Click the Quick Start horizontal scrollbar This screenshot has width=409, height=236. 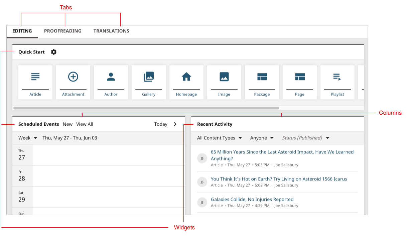click(x=146, y=108)
